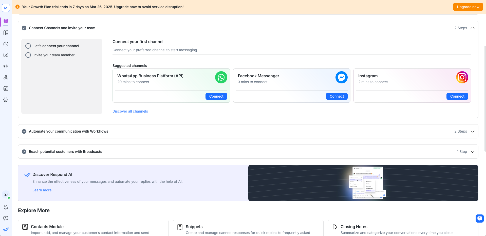Image resolution: width=486 pixels, height=236 pixels.
Task: Expand 'Automate your communication with Workflows'
Action: coord(472,131)
